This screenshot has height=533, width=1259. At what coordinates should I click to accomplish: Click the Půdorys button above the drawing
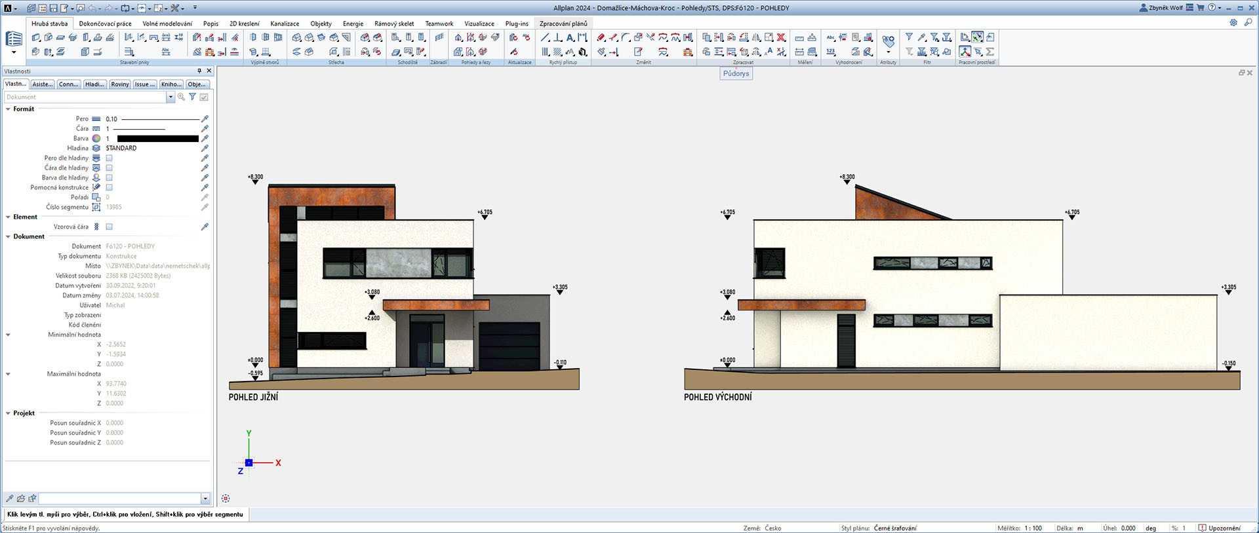736,74
